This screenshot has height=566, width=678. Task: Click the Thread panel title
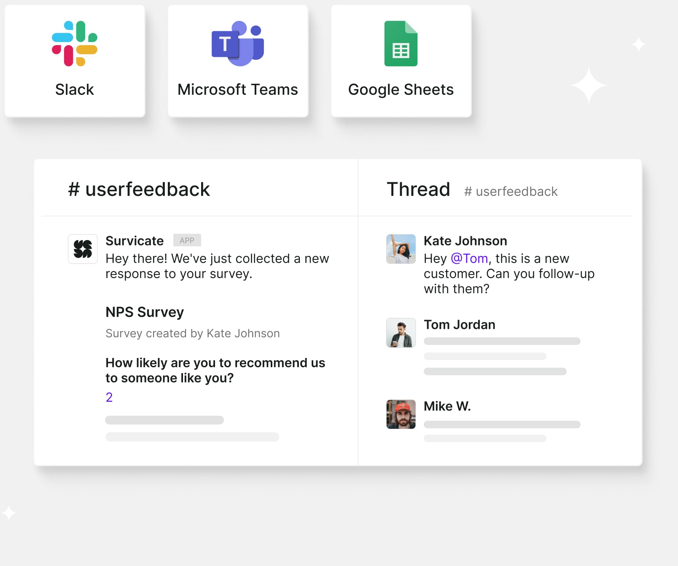coord(419,190)
